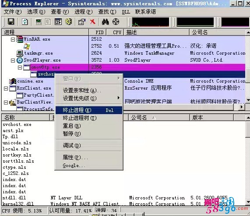Open the DLL menu

pos(126,12)
